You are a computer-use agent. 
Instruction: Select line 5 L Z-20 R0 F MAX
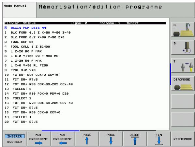click(23, 51)
